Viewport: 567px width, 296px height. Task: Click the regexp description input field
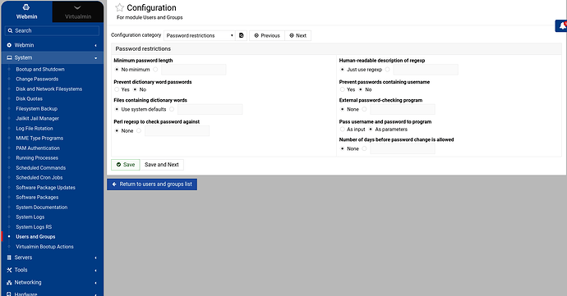(x=426, y=70)
